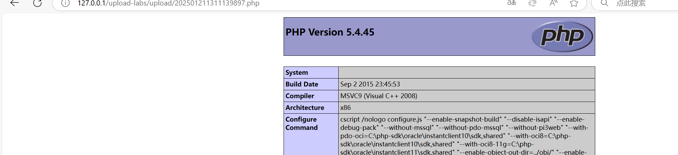Screen dimensions: 678x155
Task: Reload the page with the refresh icon
Action: [x=37, y=3]
